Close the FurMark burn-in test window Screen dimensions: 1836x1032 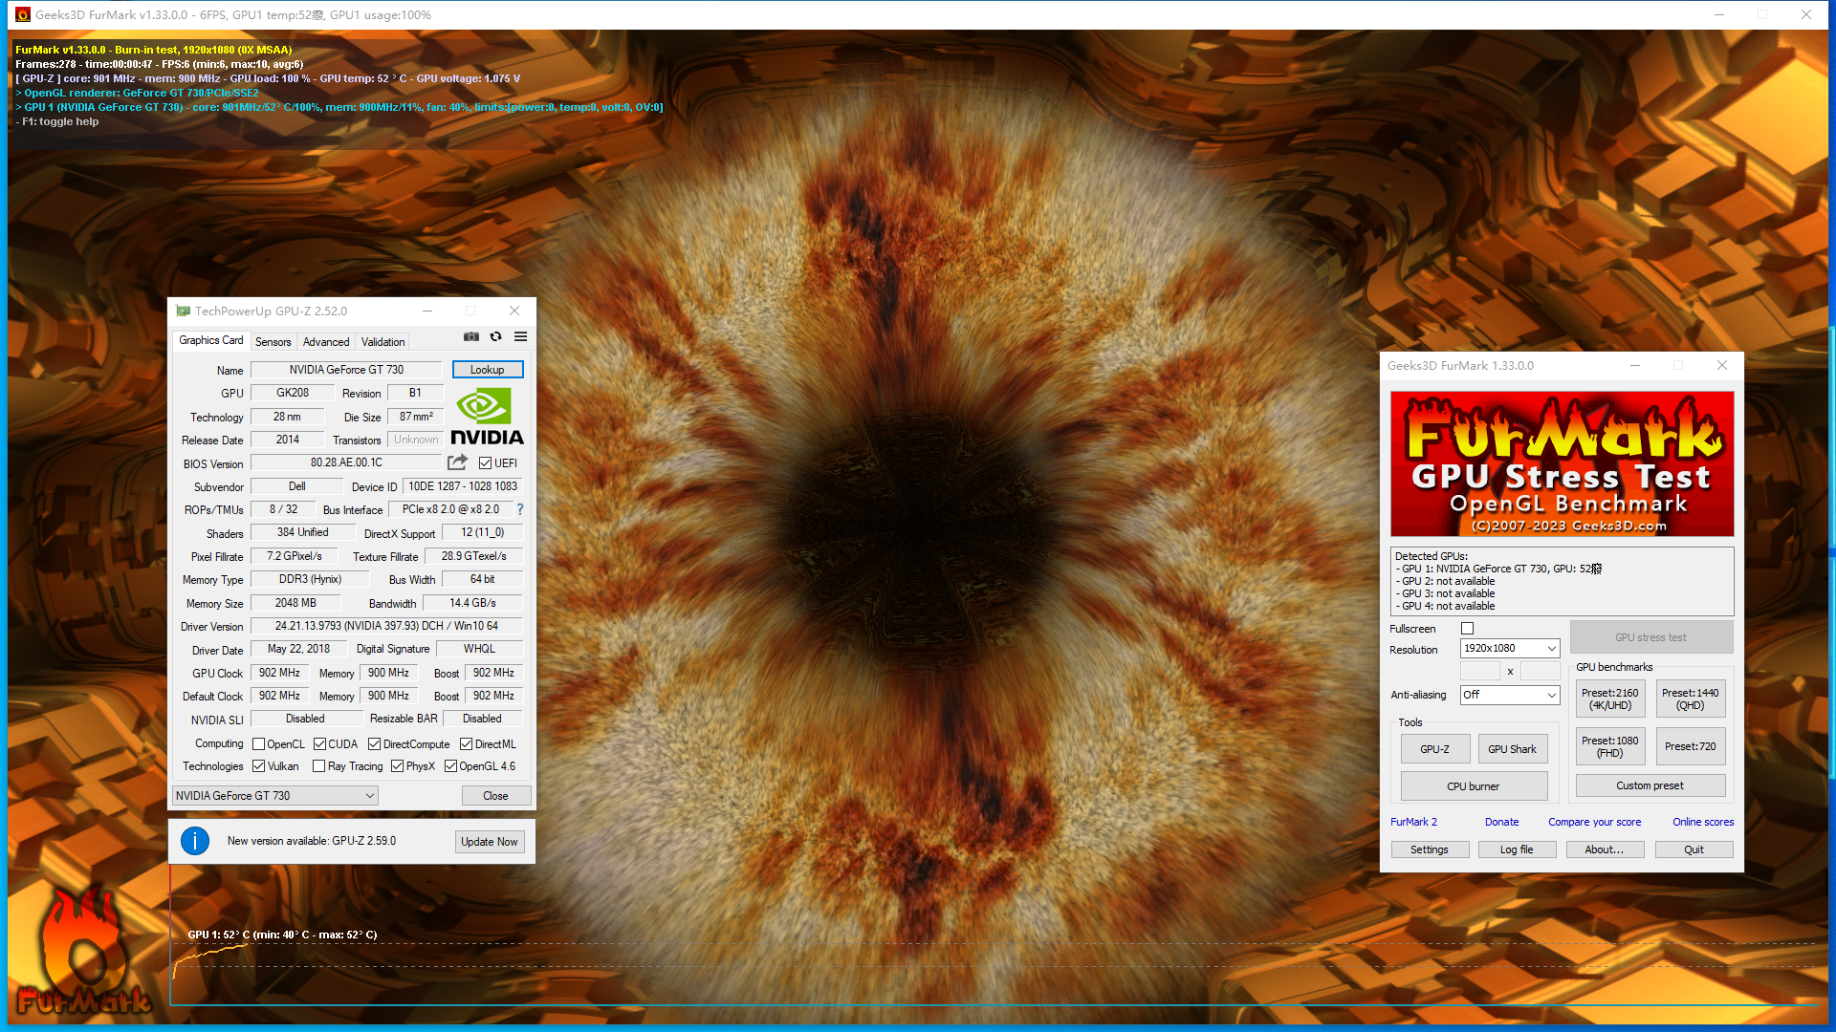pyautogui.click(x=1806, y=14)
